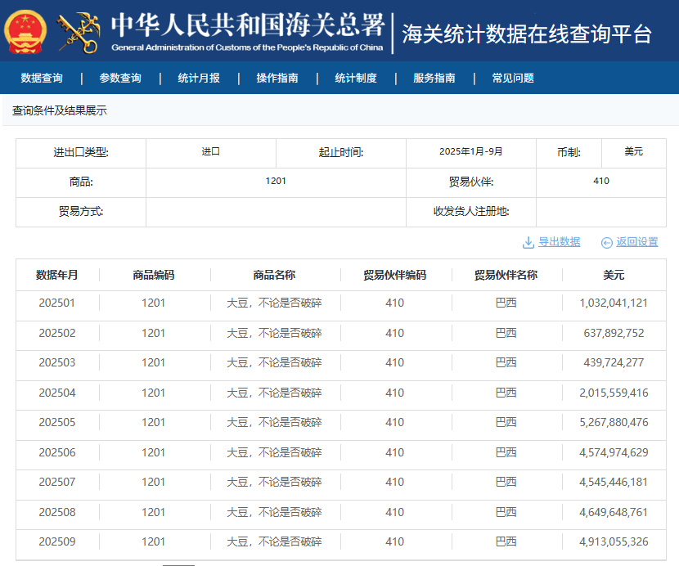Viewport: 679px width, 566px height.
Task: Open the 操作指南 navigation item
Action: (x=277, y=79)
